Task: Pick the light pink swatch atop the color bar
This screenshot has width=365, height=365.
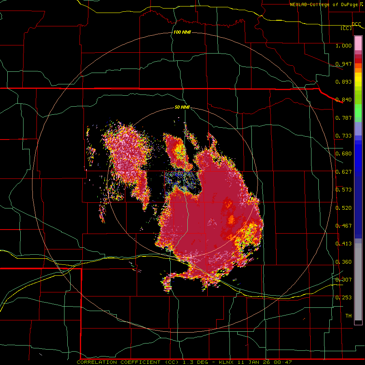Action: (x=358, y=43)
